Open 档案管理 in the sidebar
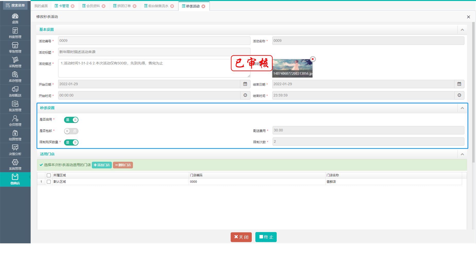Image resolution: width=476 pixels, height=276 pixels. click(x=15, y=33)
